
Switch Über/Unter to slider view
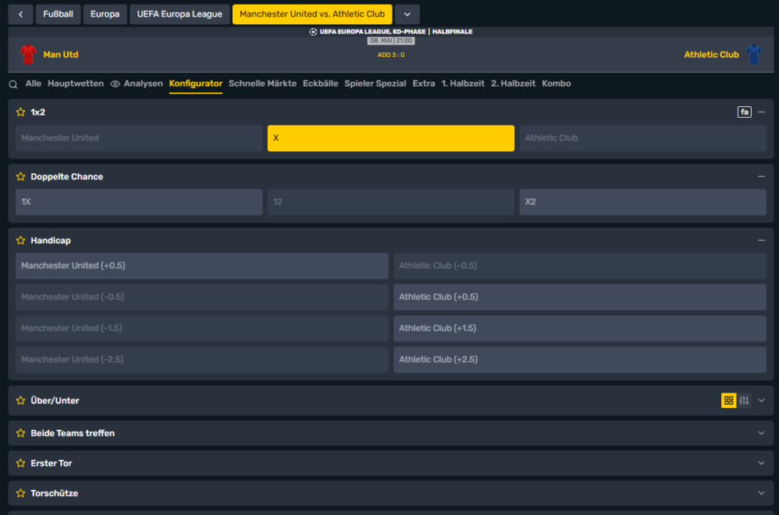pyautogui.click(x=744, y=400)
